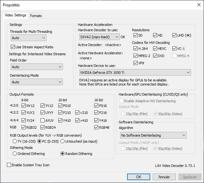This screenshot has height=183, width=204.
Task: Select TV (16-235) RGB output level
Action: coord(14,141)
